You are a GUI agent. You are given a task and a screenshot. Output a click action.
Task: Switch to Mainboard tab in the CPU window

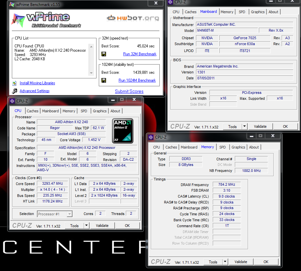pyautogui.click(x=50, y=111)
